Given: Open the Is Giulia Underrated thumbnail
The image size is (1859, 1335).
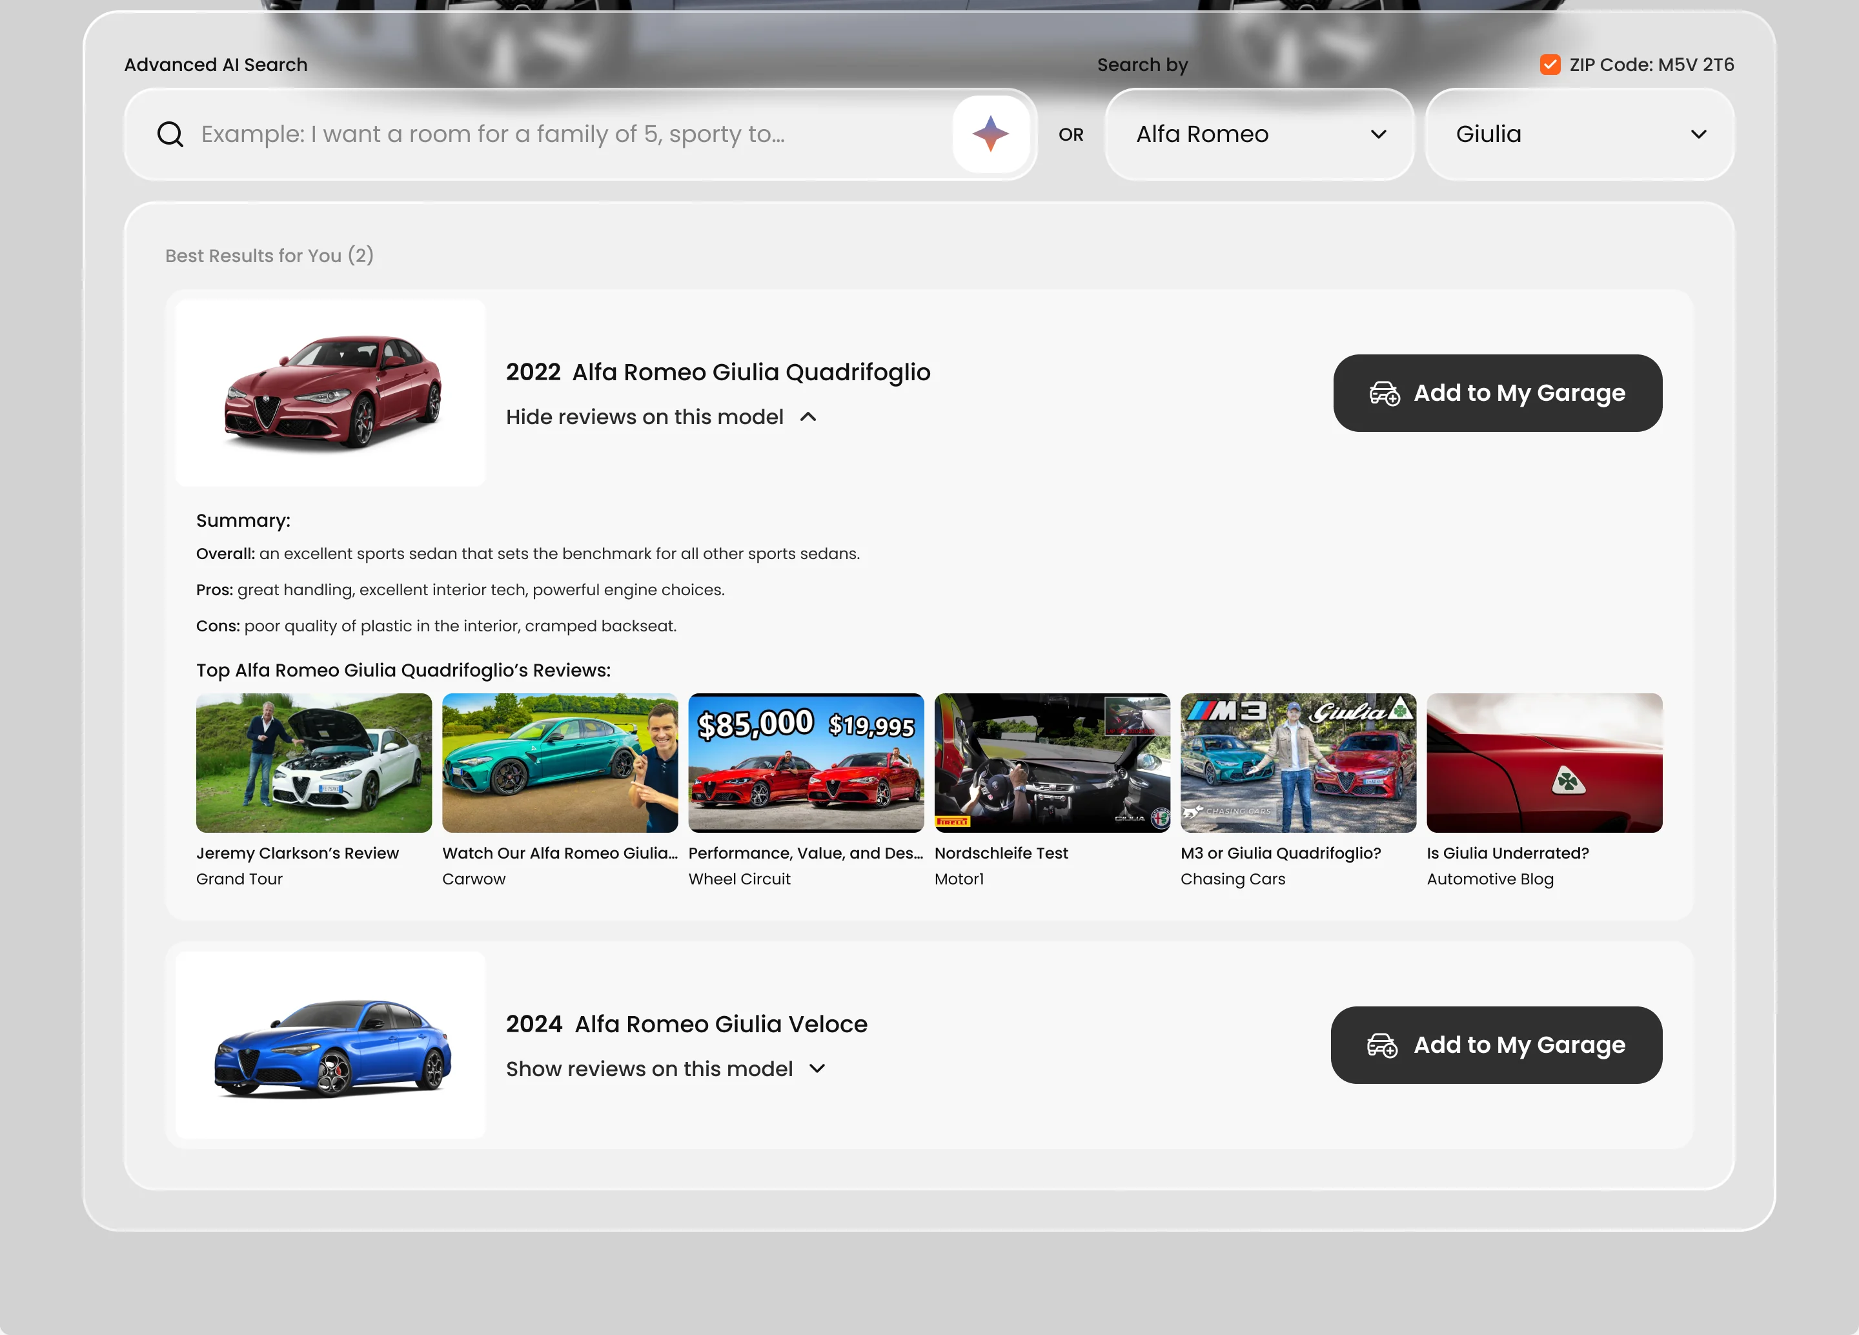Looking at the screenshot, I should click(x=1544, y=763).
